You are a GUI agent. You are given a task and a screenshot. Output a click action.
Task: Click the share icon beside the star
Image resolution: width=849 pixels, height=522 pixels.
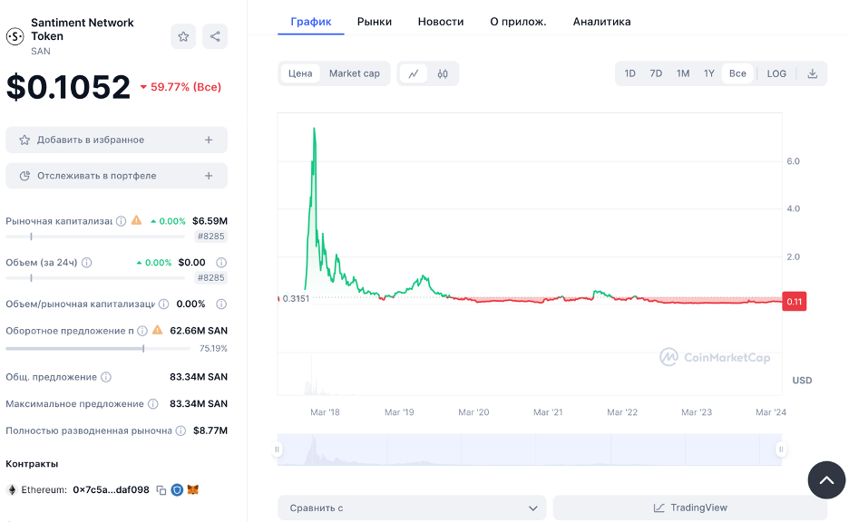click(215, 36)
